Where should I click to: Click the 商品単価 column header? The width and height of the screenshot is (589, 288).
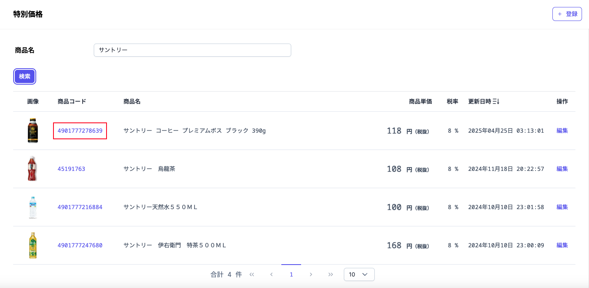pos(420,101)
